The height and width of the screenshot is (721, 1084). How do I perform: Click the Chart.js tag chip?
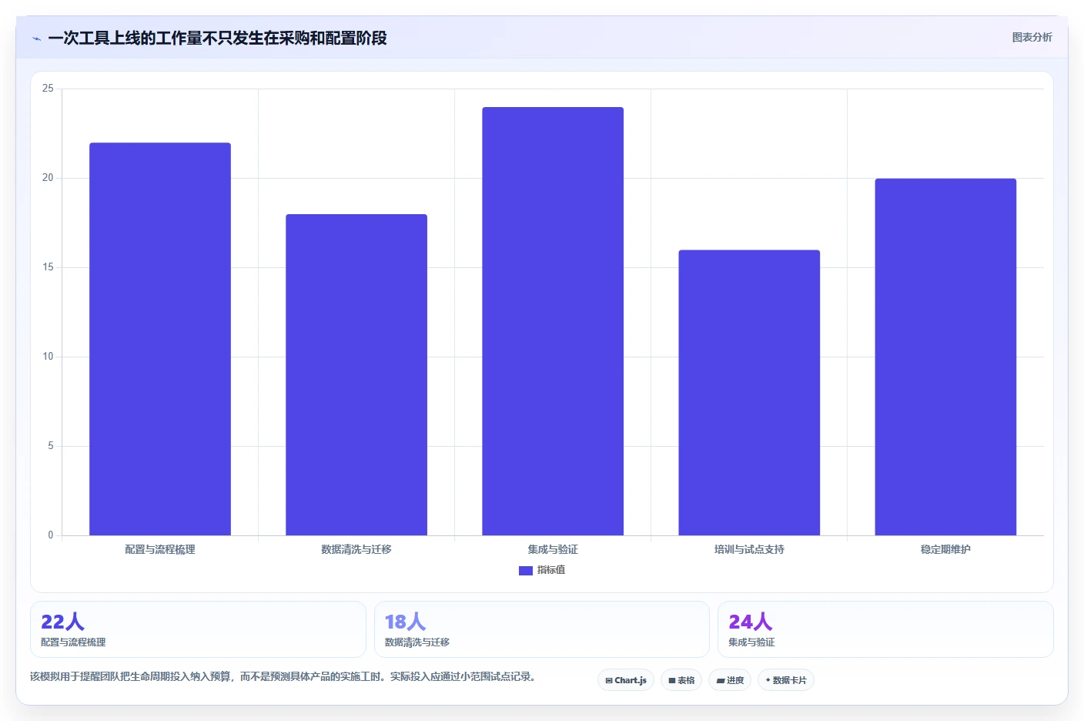pyautogui.click(x=626, y=680)
